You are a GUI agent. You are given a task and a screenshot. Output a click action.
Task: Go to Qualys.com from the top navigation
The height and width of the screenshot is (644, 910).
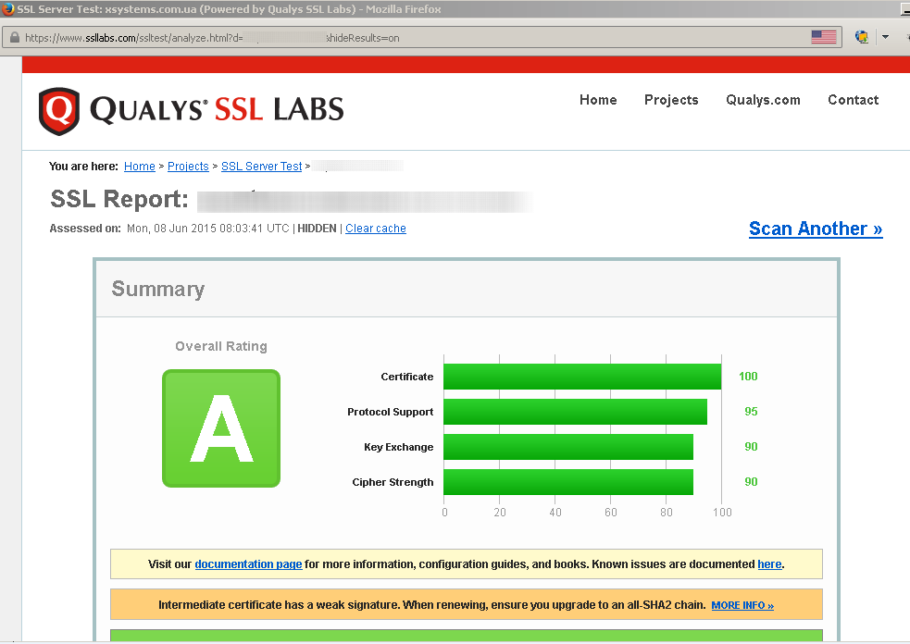click(763, 100)
